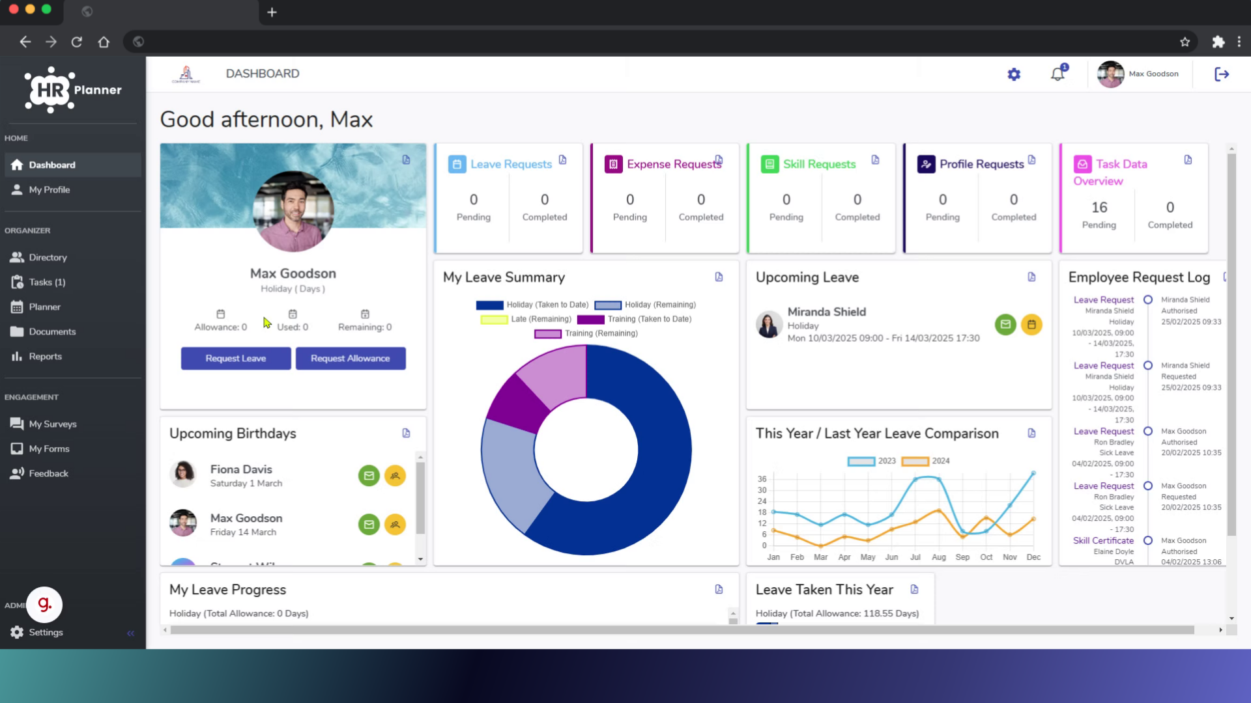Open the first Leave Request log entry
The height and width of the screenshot is (703, 1251).
pos(1103,299)
